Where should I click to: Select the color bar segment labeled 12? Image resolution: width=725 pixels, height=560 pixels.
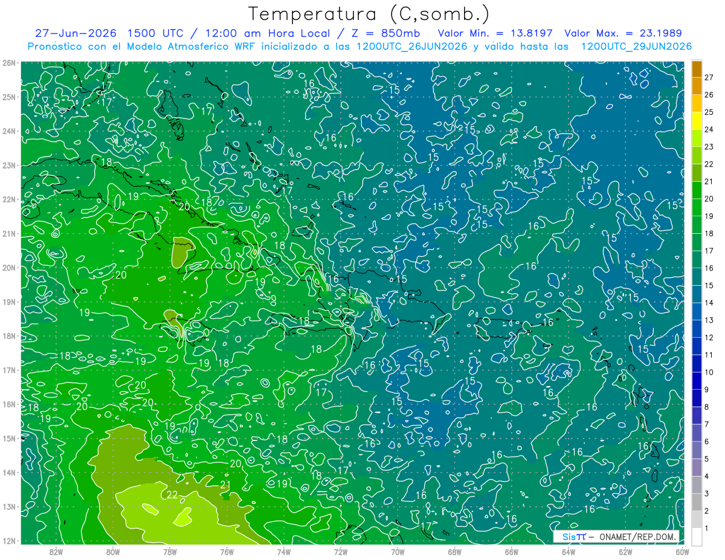697,329
